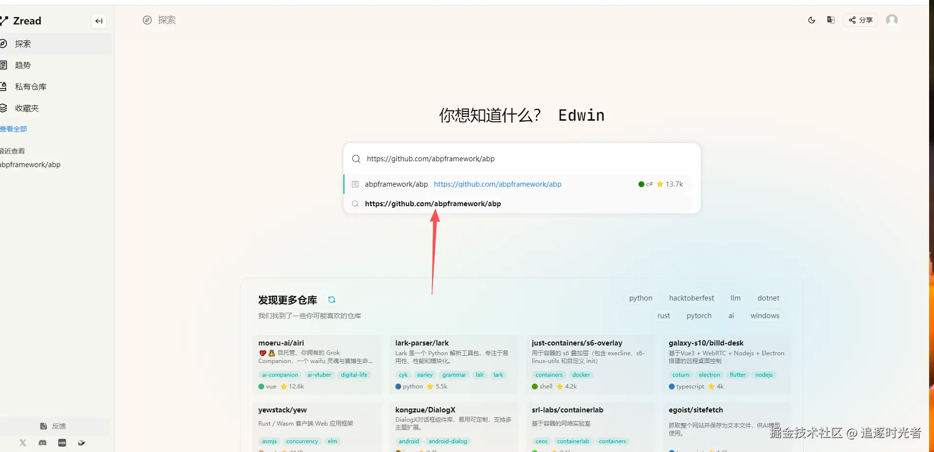Select abpframework/abp repository suggestion
Image resolution: width=934 pixels, height=452 pixels.
click(x=518, y=184)
